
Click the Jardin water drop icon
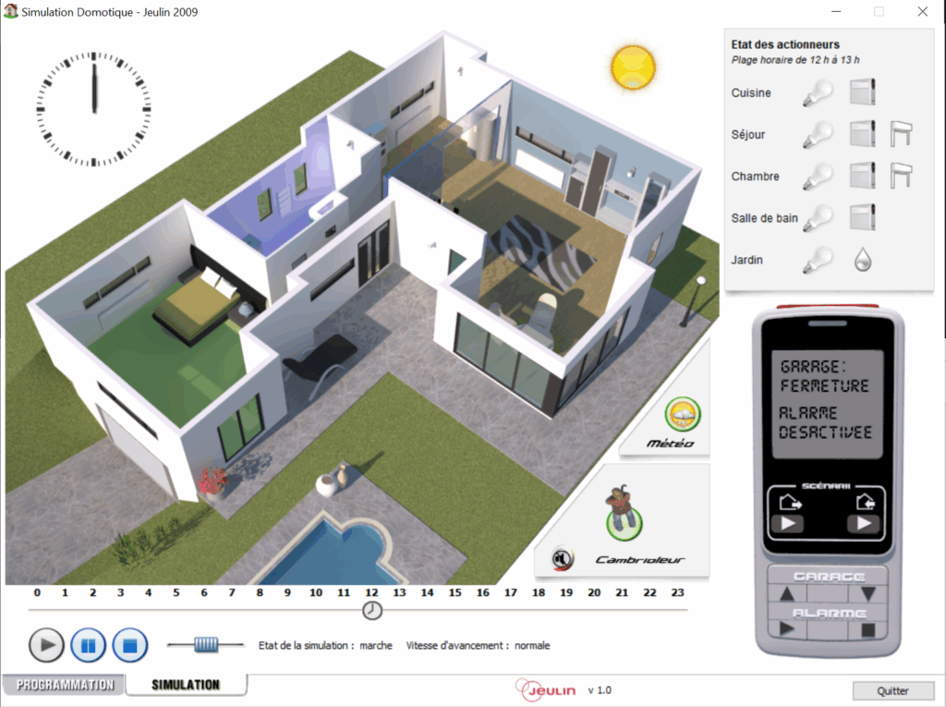862,260
